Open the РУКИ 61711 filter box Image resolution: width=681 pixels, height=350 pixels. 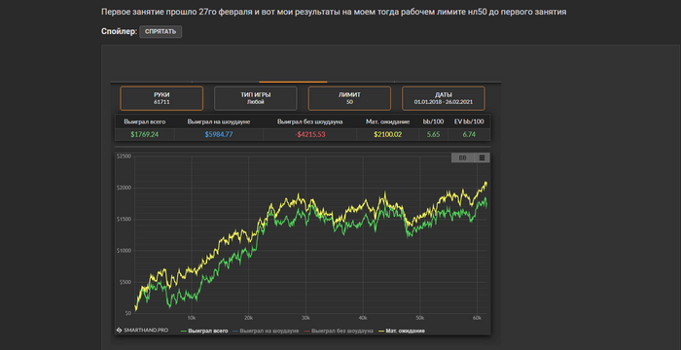pos(161,98)
